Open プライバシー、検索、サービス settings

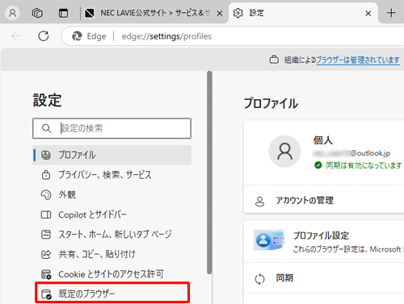tap(112, 175)
